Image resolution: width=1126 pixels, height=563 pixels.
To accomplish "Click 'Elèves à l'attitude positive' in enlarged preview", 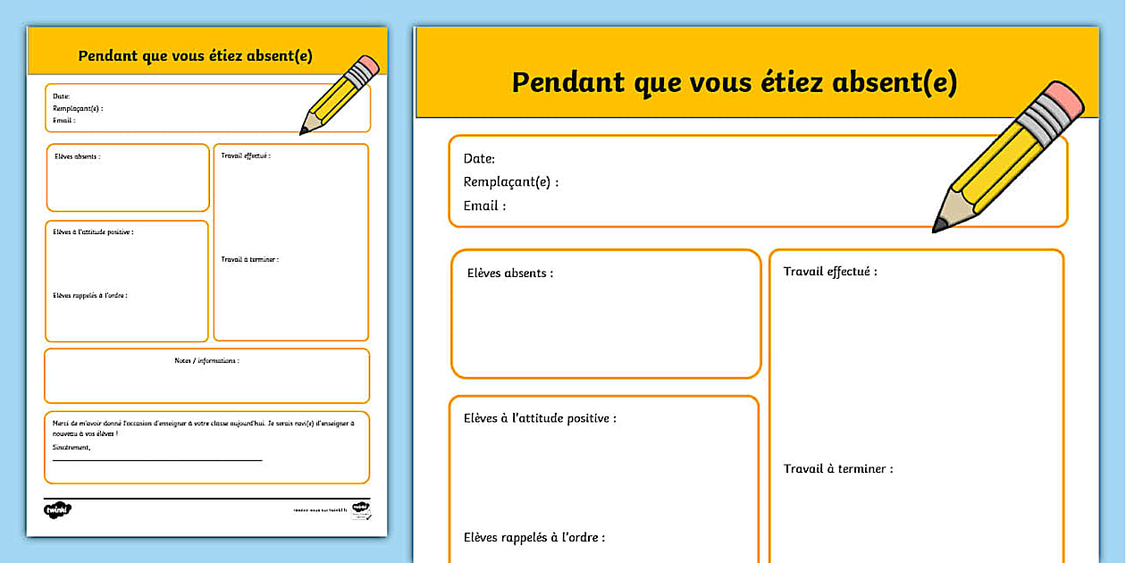I will coord(540,418).
